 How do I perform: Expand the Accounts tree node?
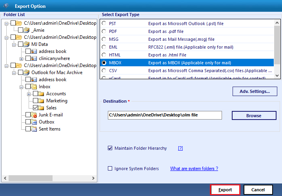(x=29, y=94)
